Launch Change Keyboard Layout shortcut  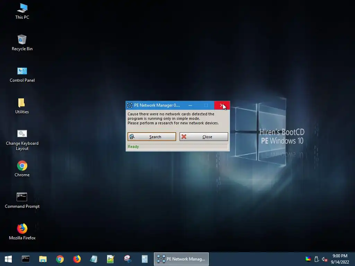click(x=22, y=140)
